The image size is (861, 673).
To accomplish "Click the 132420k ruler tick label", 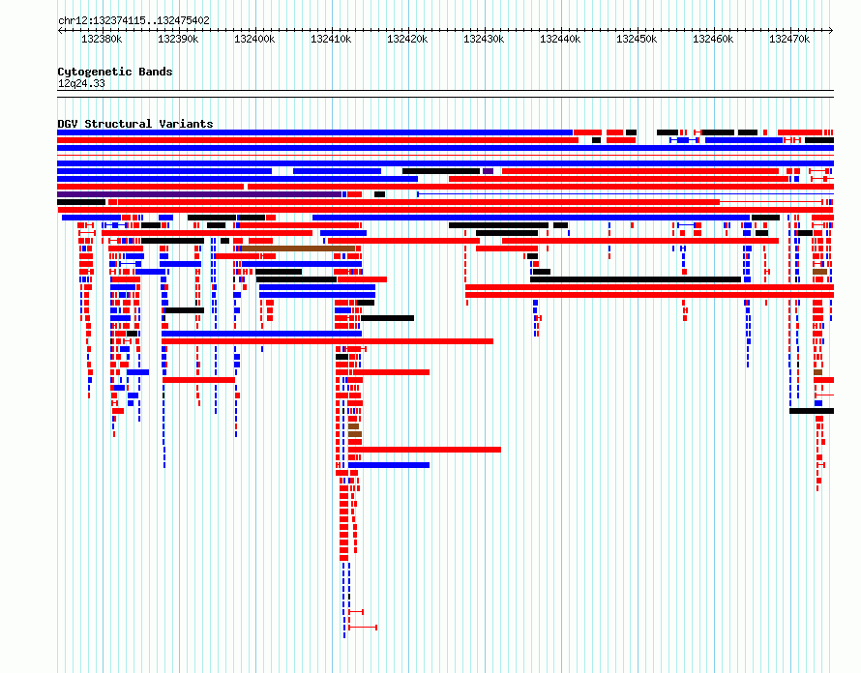I will (407, 39).
